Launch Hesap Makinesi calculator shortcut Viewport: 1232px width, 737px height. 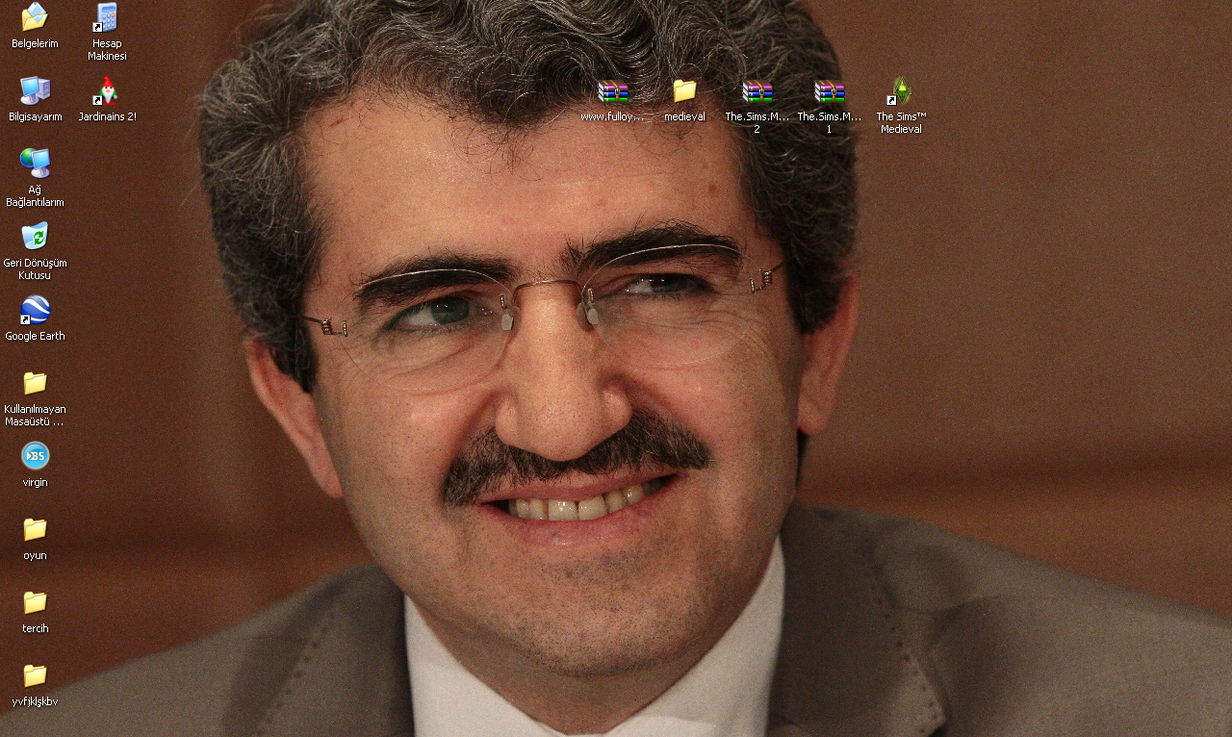pos(107,17)
